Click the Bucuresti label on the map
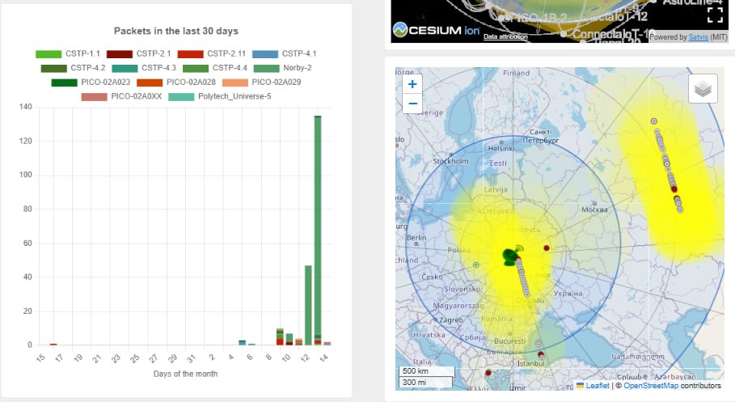Viewport: 735px width, 402px height. pos(510,341)
